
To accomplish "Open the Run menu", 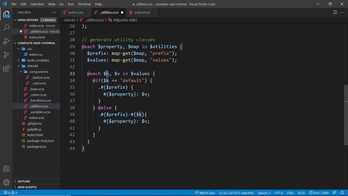I will pos(71,4).
